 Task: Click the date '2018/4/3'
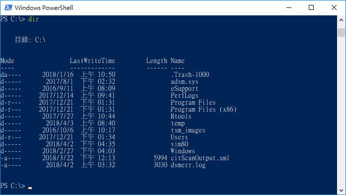pyautogui.click(x=60, y=123)
